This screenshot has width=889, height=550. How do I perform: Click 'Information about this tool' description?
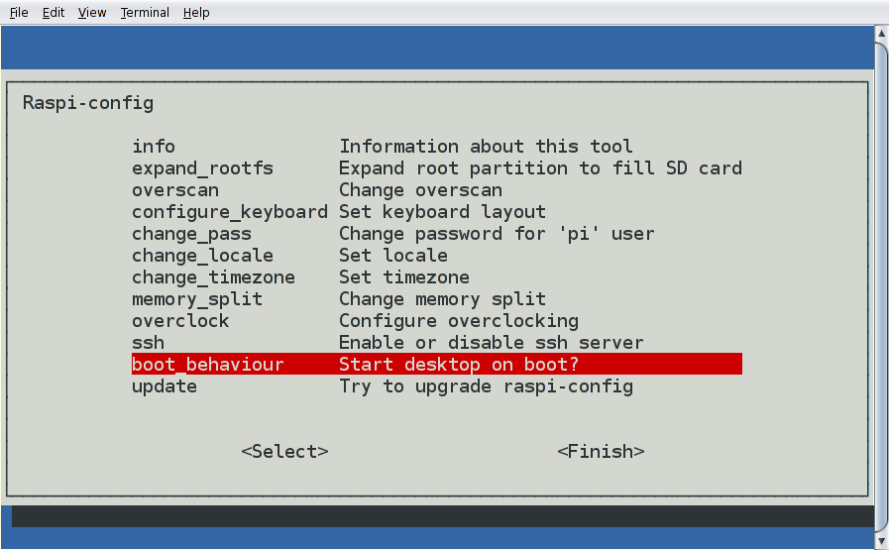[486, 147]
